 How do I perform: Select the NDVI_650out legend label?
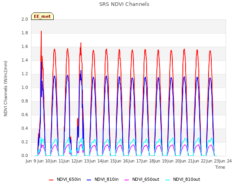pyautogui.click(x=146, y=179)
